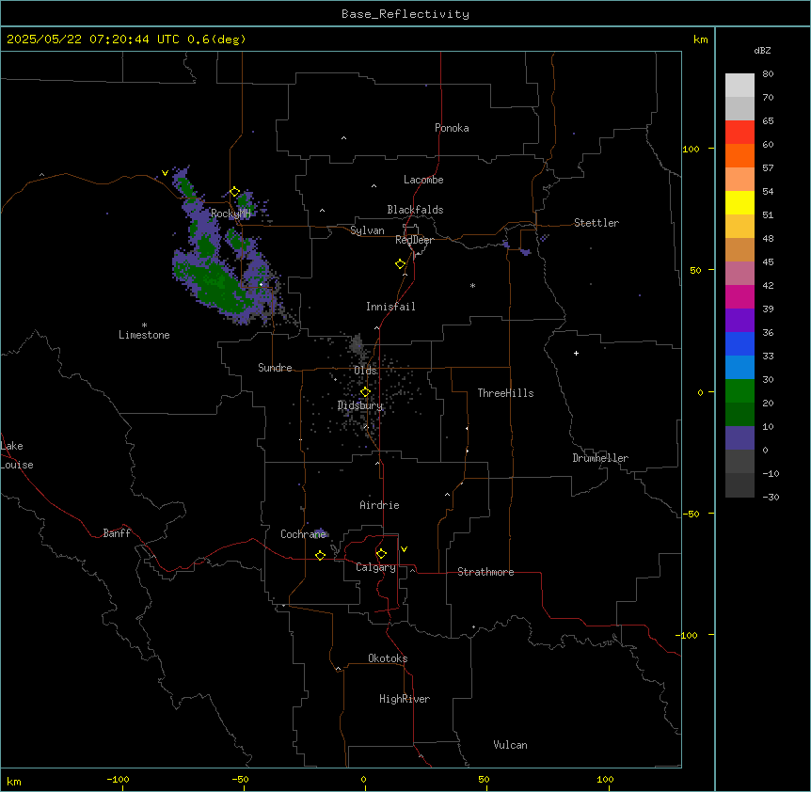Click the Okotoks map label

[388, 658]
